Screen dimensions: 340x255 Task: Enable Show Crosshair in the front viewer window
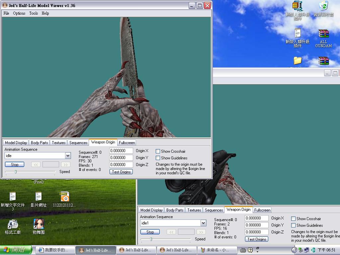point(158,151)
